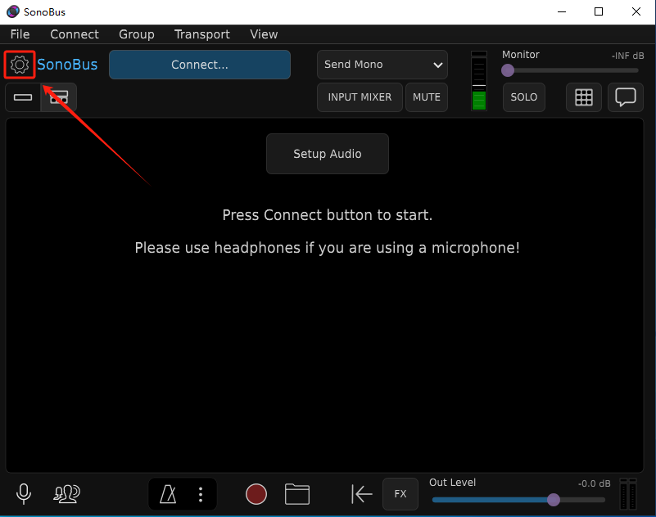The height and width of the screenshot is (517, 656).
Task: Click the skip-to-start transport icon
Action: tap(361, 494)
